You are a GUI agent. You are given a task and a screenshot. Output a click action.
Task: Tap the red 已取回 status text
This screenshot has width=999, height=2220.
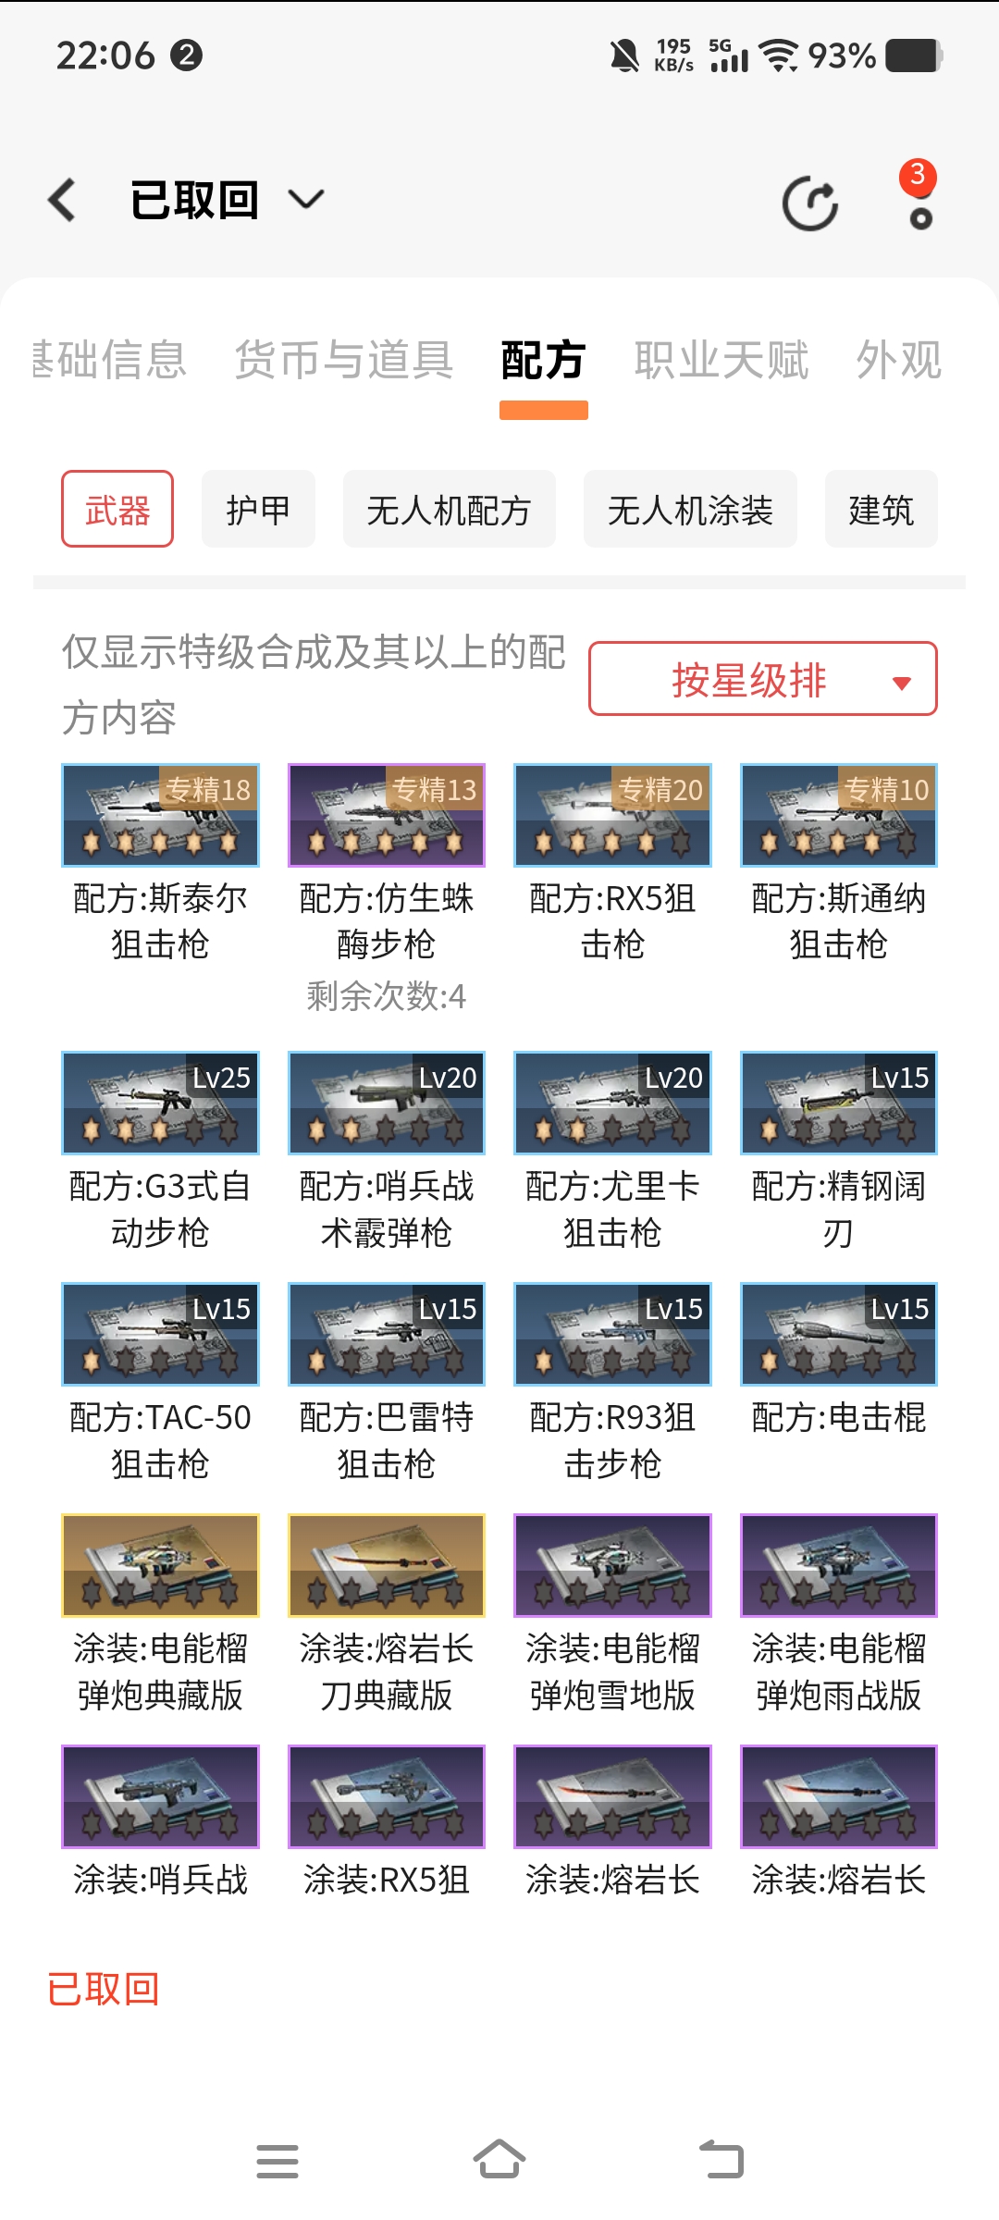click(x=104, y=1989)
